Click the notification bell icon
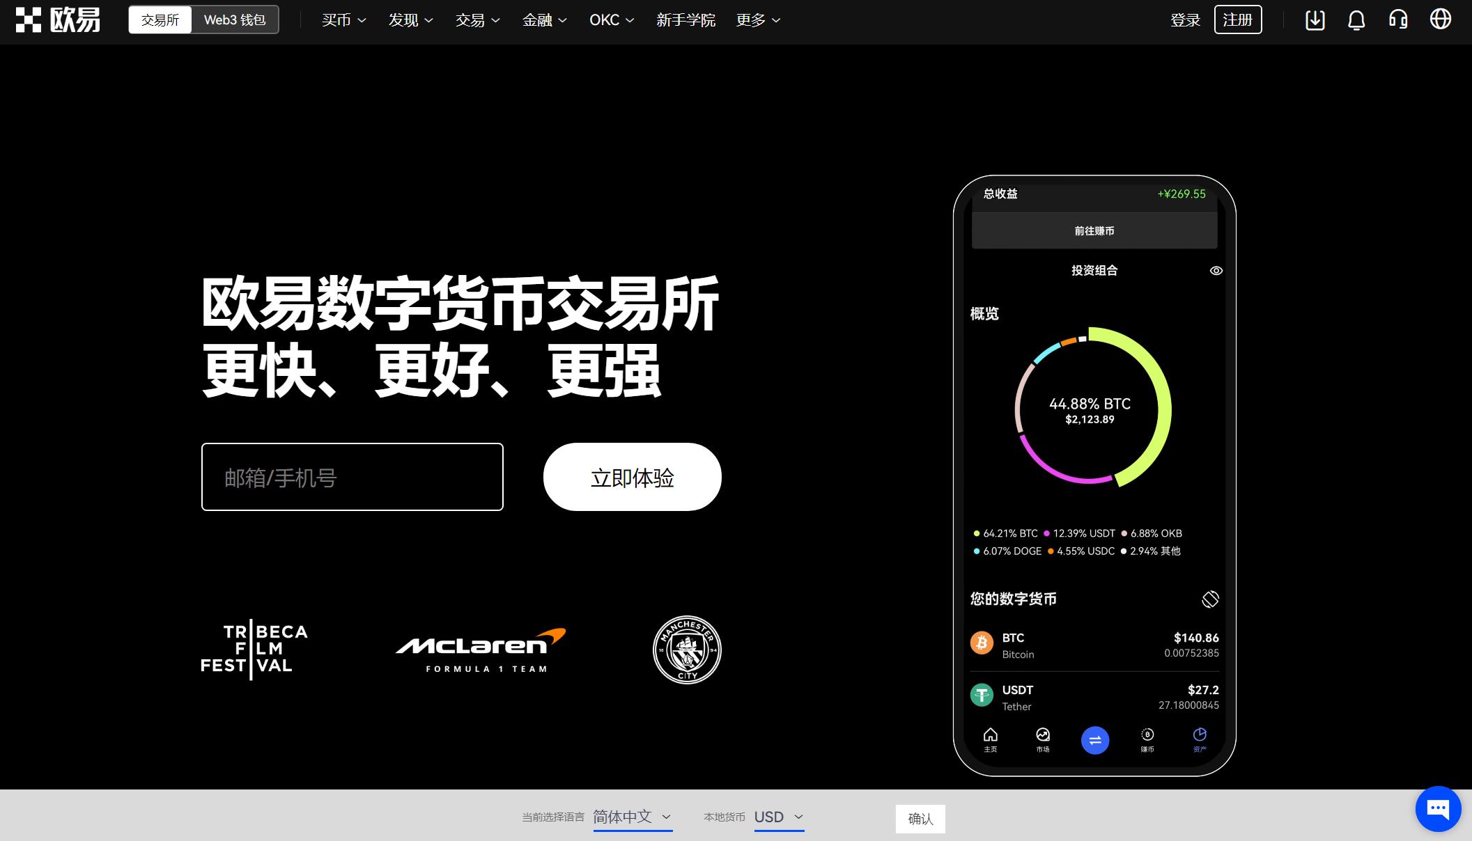Screen dimensions: 1472x841 pyautogui.click(x=1357, y=19)
